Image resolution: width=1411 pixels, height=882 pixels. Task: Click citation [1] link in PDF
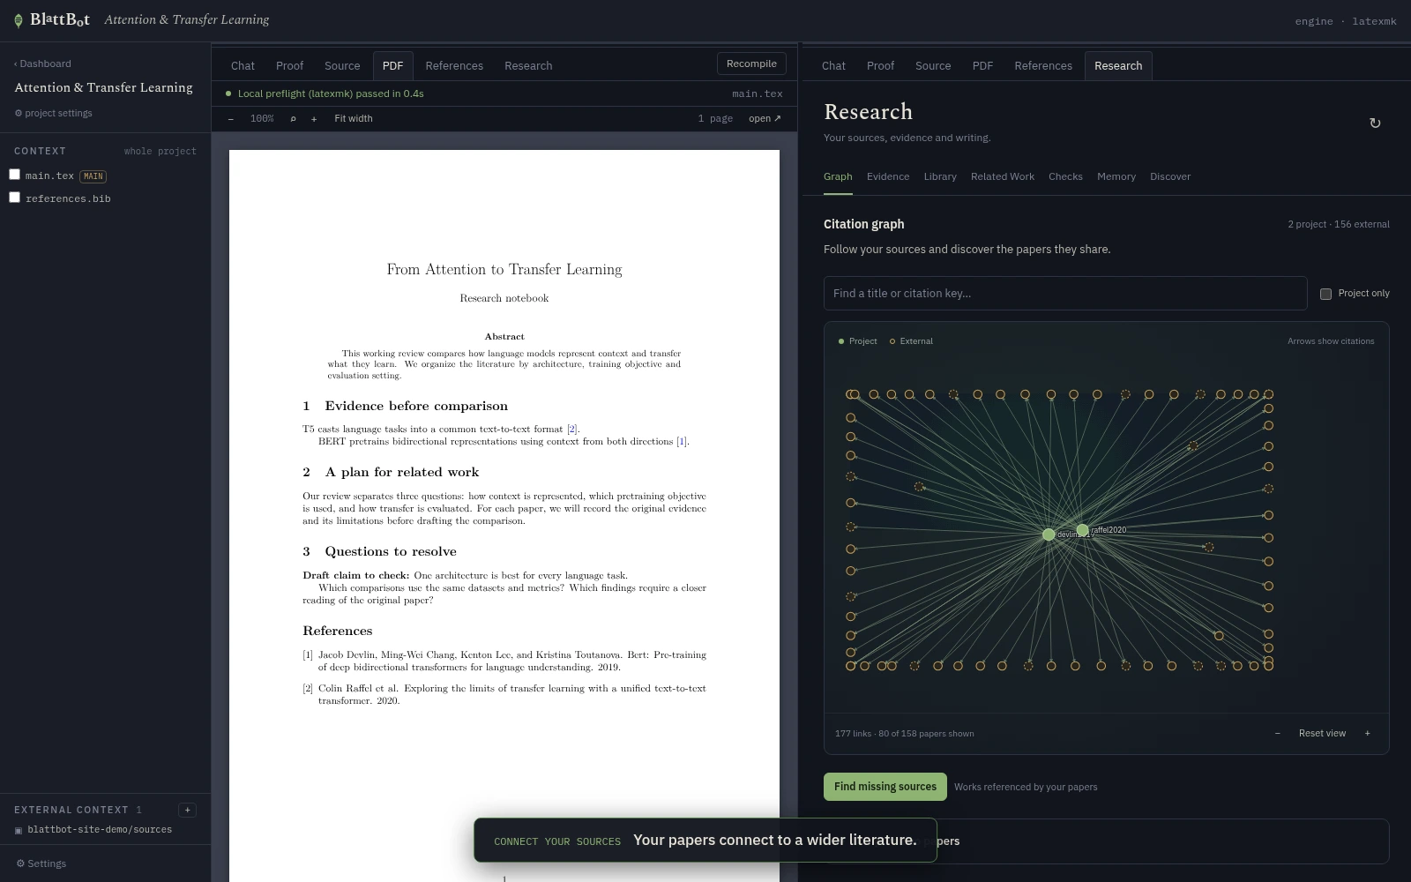click(x=681, y=442)
